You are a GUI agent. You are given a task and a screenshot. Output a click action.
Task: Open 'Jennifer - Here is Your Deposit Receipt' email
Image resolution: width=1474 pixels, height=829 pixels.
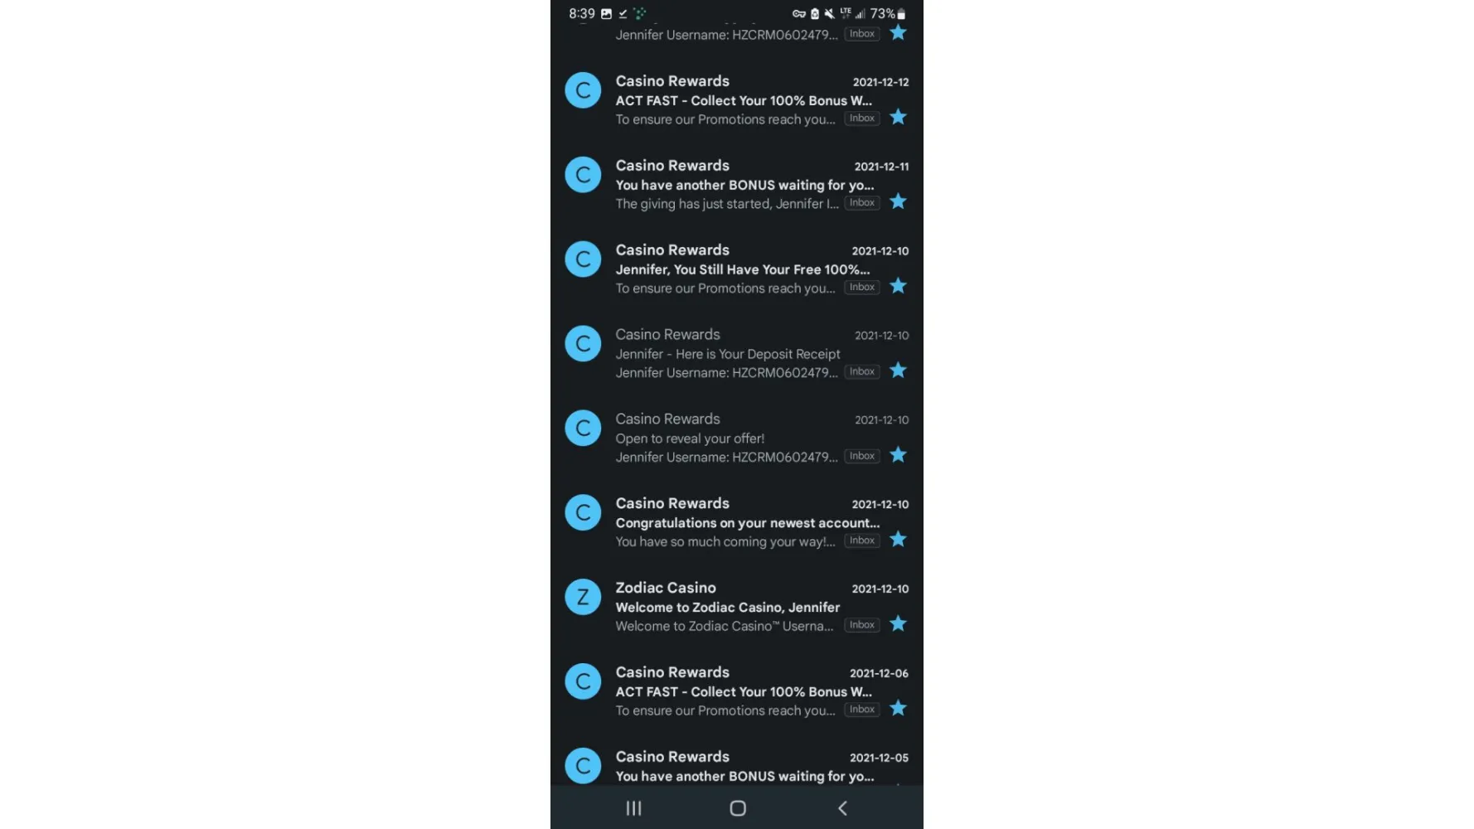click(737, 353)
